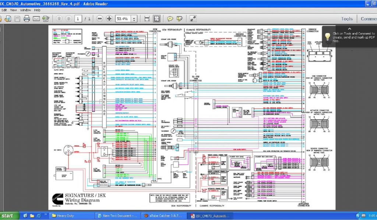This screenshot has height=220, width=377.
Task: Click the Save file floppy icon
Action: point(17,19)
